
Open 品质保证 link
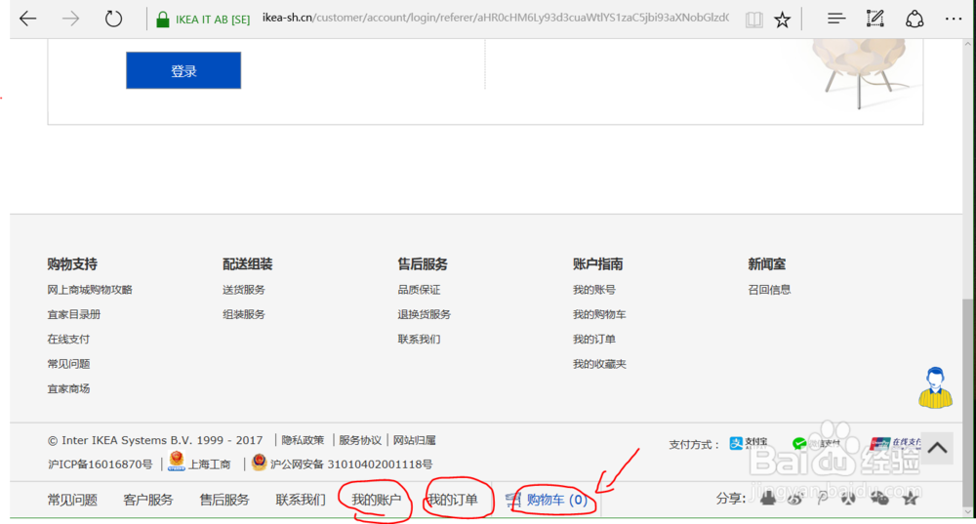click(419, 290)
